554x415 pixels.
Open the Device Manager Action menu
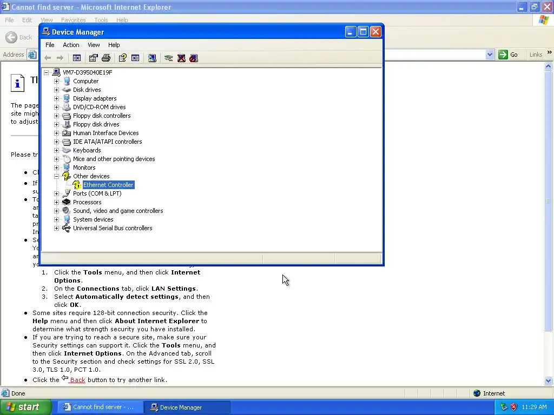[71, 45]
